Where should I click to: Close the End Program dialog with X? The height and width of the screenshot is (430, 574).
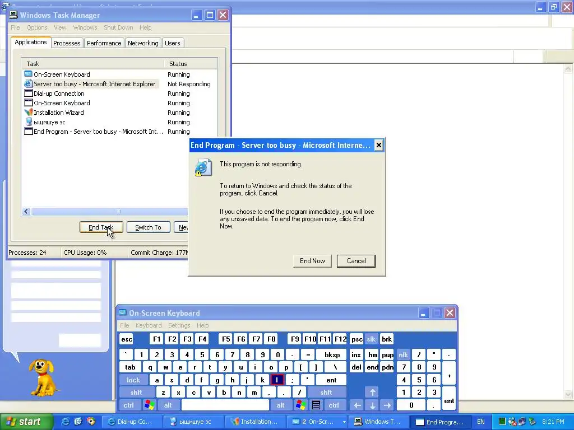(378, 145)
